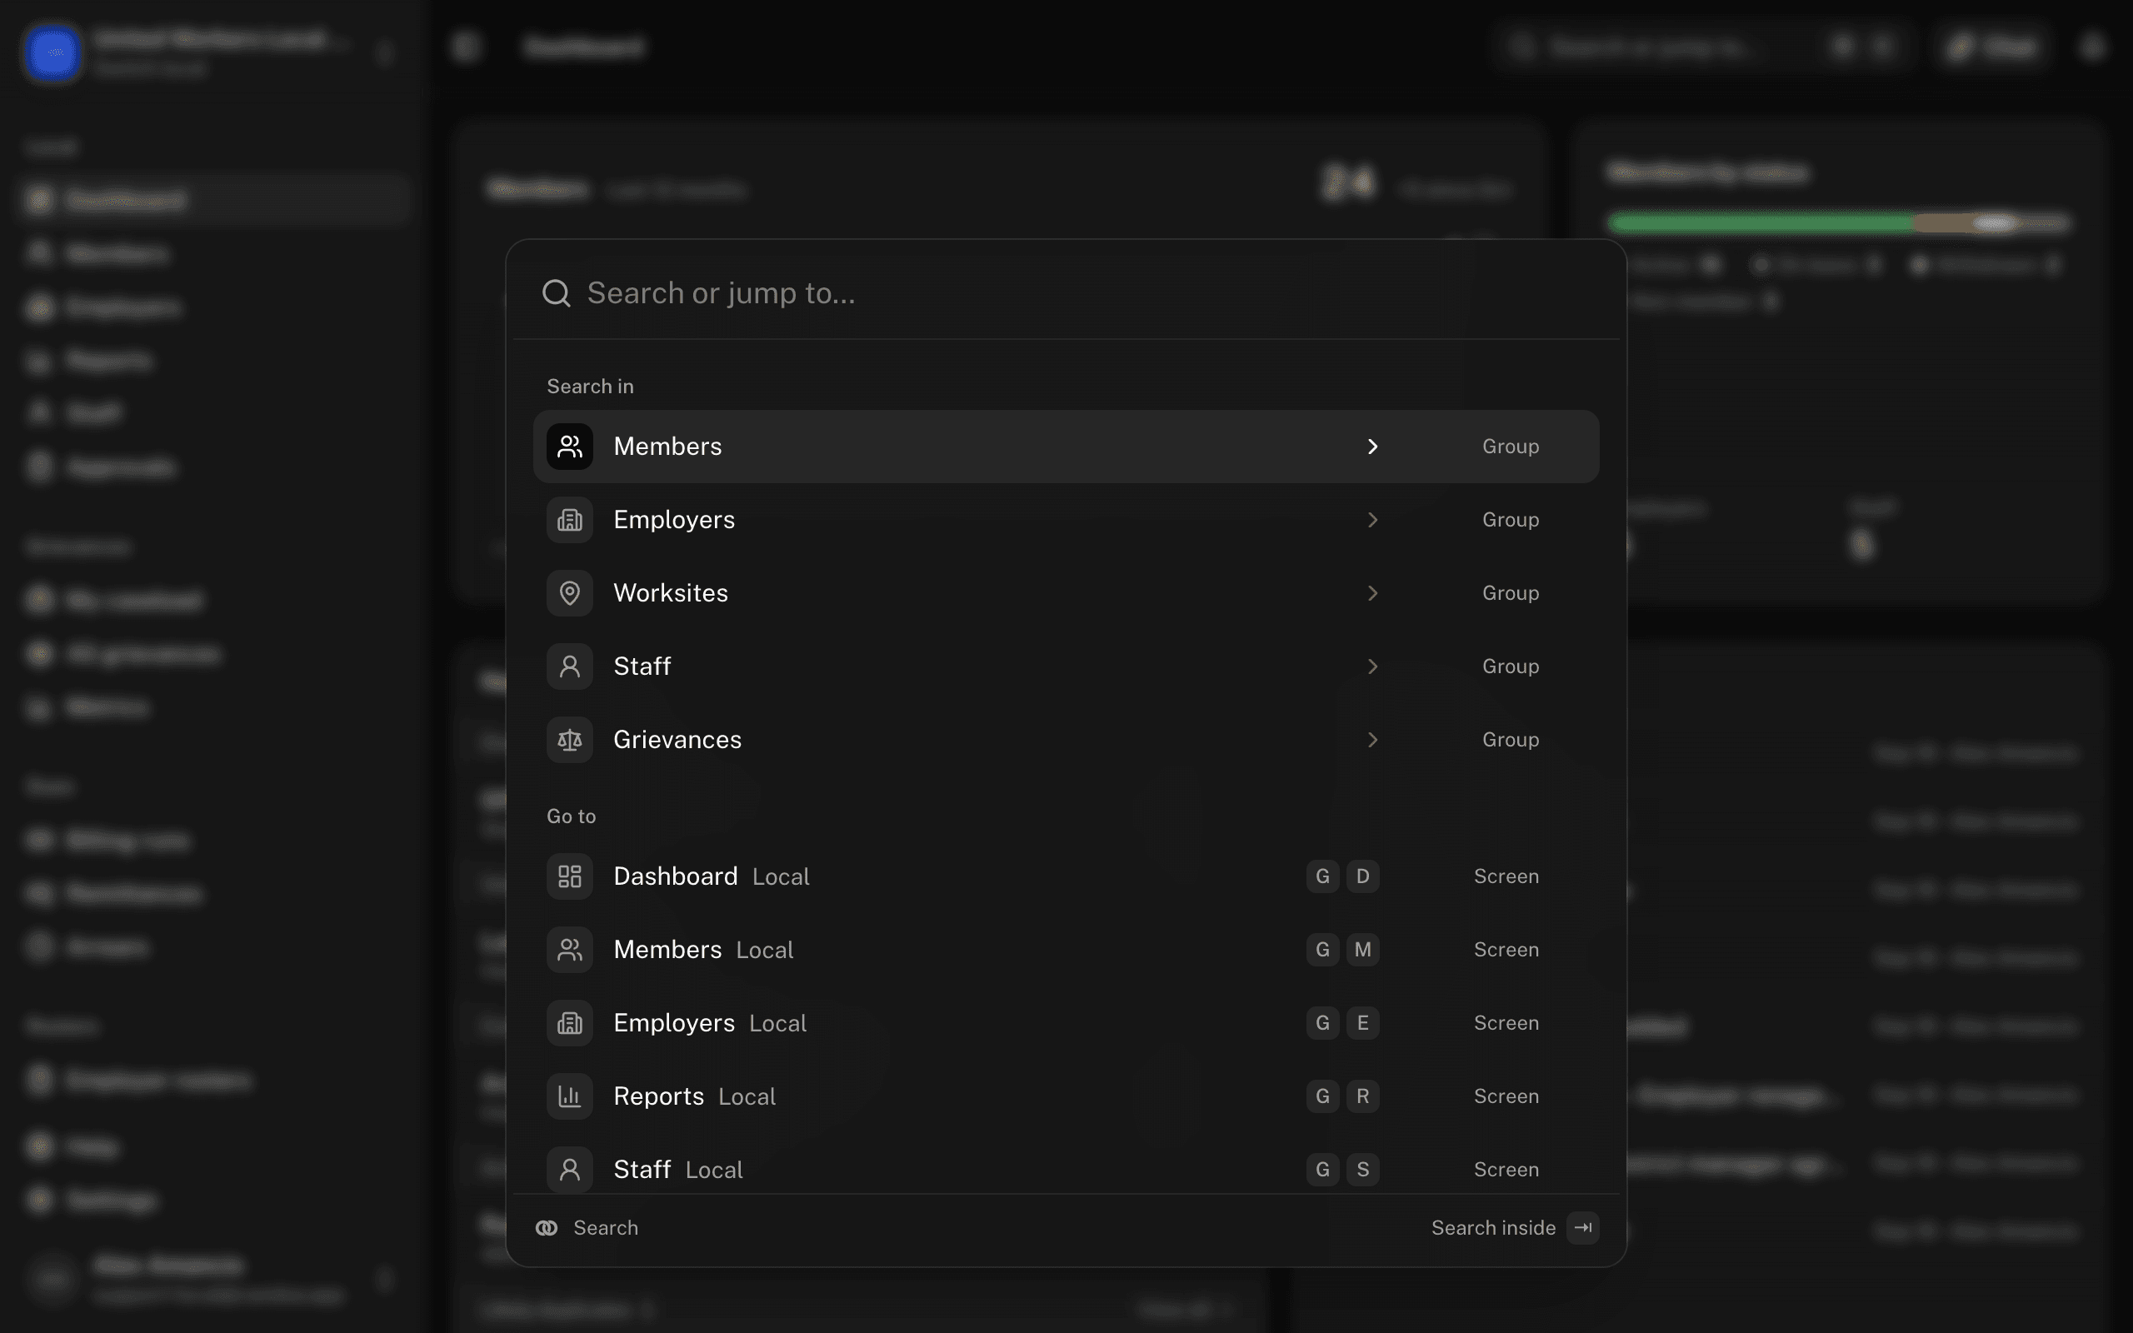Screen dimensions: 2133x1333
Task: Go to Members Local screen
Action: pos(1066,949)
